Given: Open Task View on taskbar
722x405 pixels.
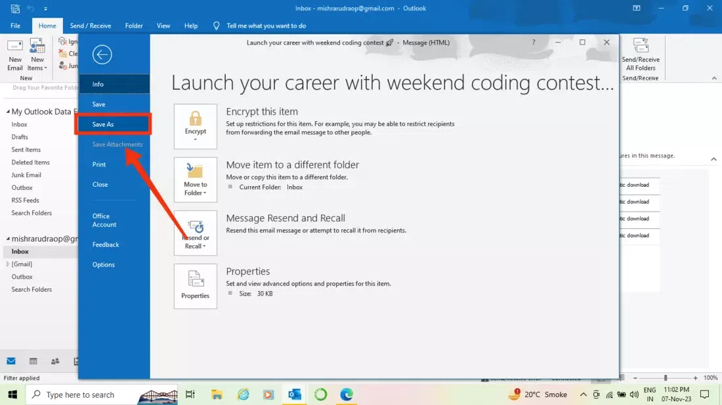Looking at the screenshot, I should click(190, 395).
